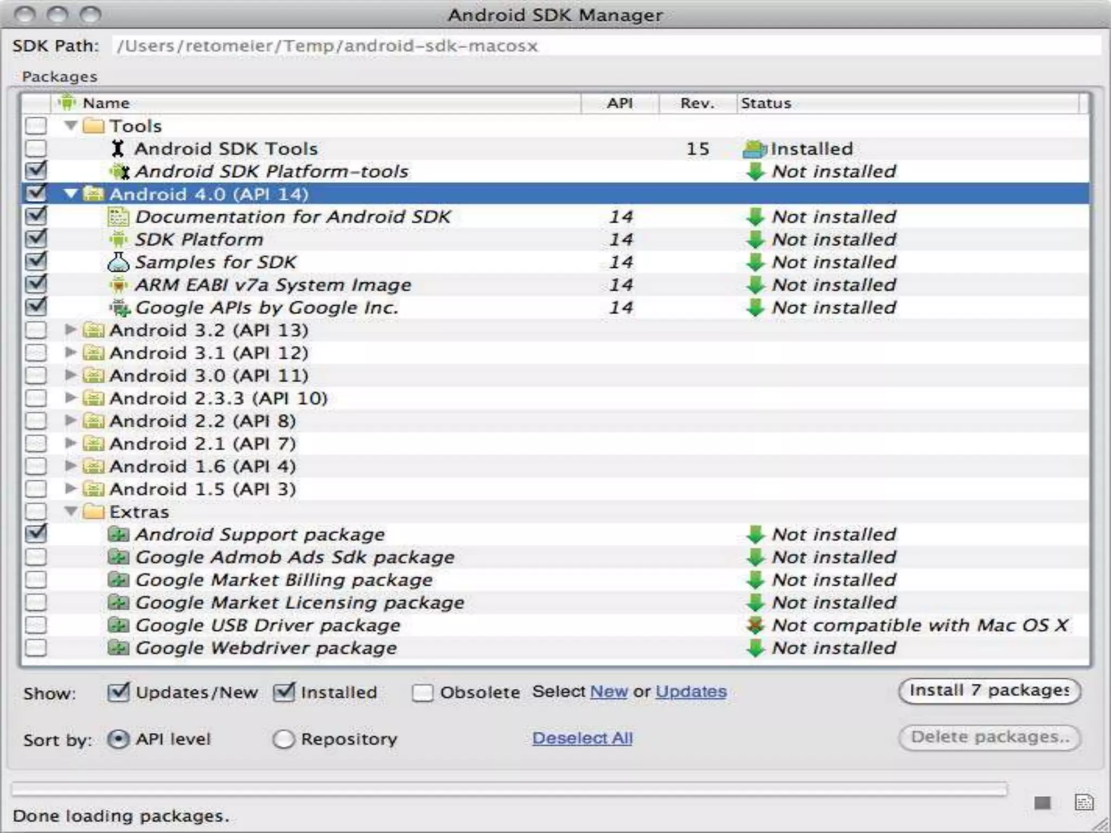Screen dimensions: 1111x833
Task: Expand the Android 2.2 (API 8) group
Action: (70, 420)
